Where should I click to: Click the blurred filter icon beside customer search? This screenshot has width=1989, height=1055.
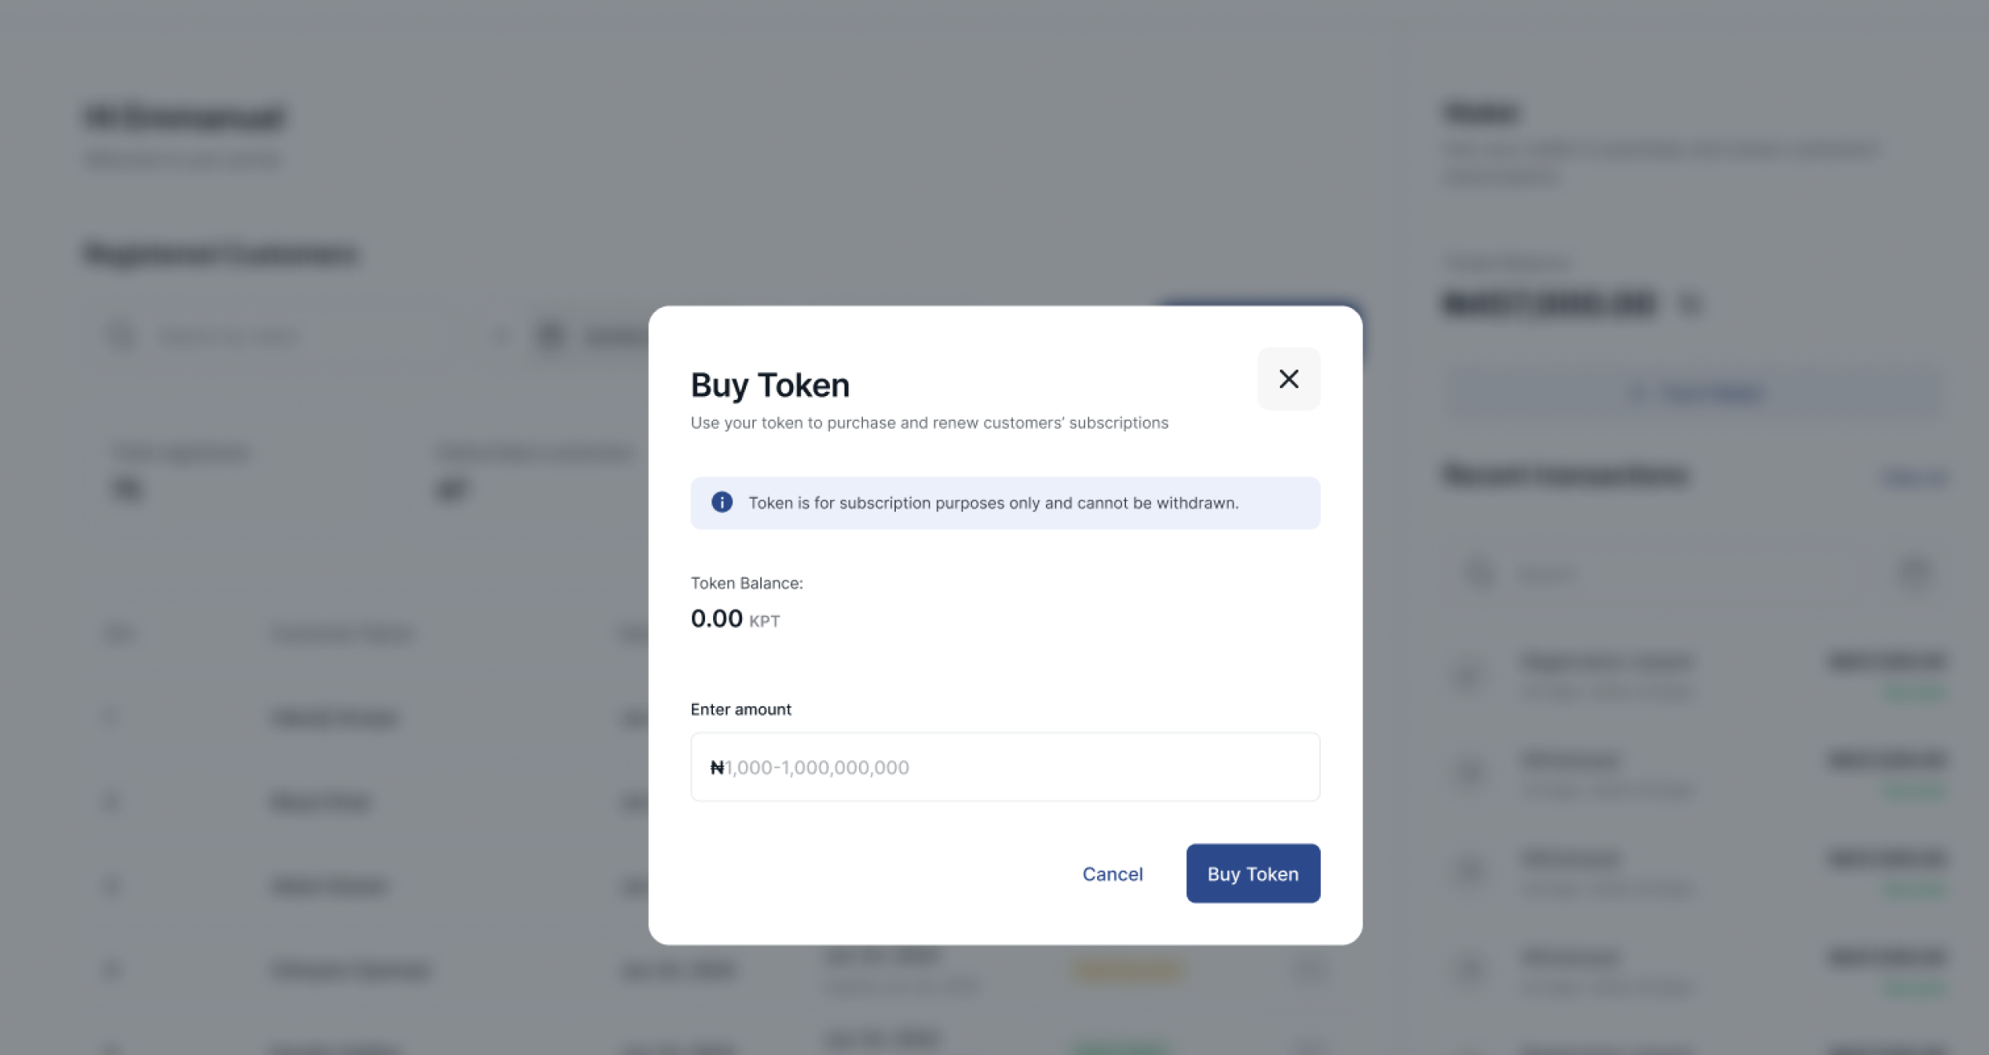click(x=550, y=336)
